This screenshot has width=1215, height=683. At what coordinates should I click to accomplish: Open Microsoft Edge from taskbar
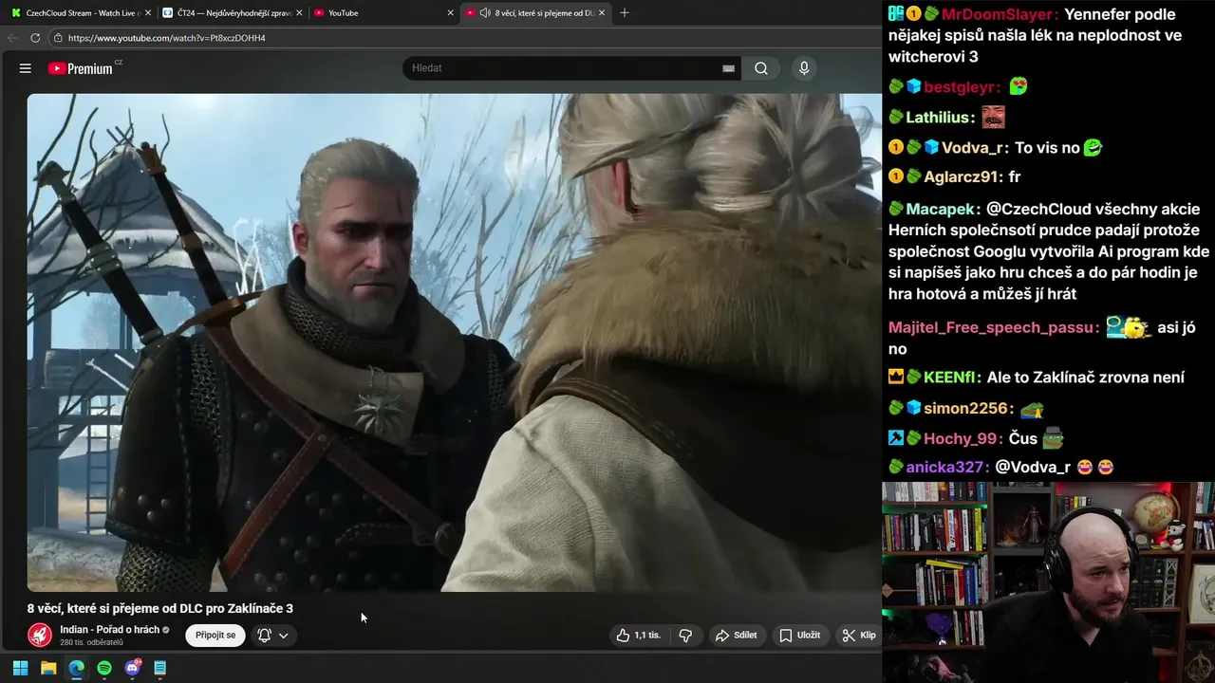click(x=76, y=668)
